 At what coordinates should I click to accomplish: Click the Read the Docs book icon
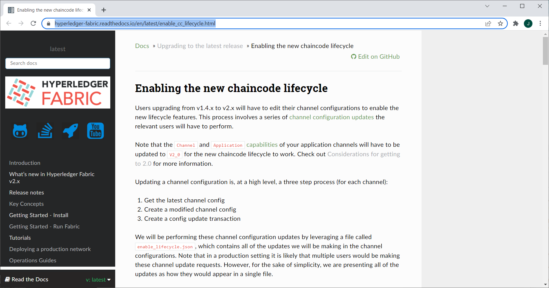[x=8, y=279]
